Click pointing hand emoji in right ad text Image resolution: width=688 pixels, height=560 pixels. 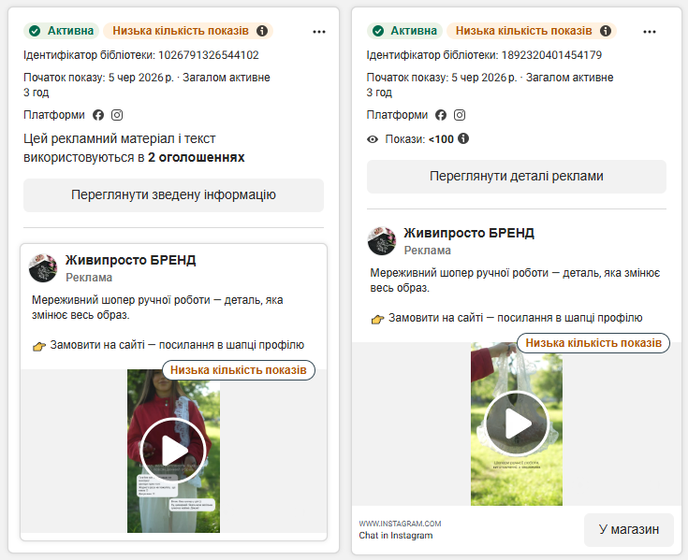click(378, 319)
